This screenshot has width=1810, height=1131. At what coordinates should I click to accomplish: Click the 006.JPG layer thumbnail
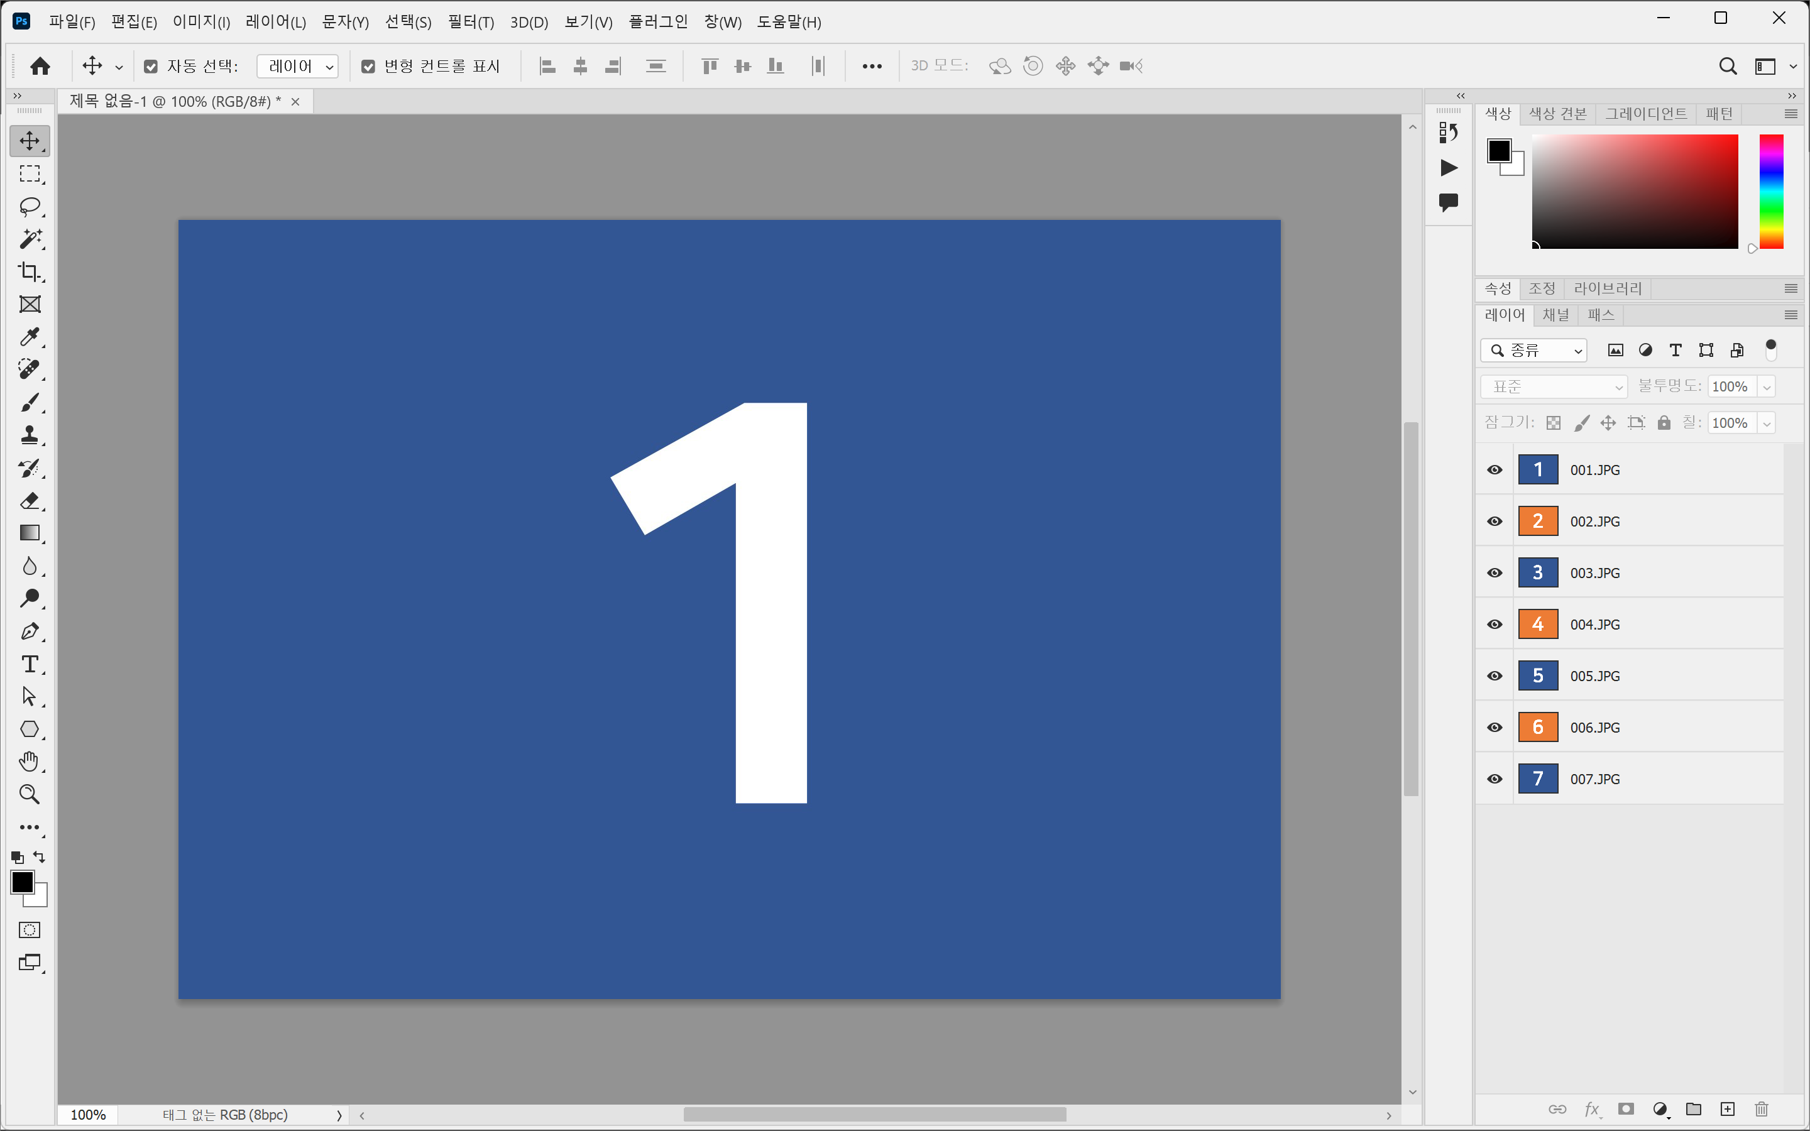(x=1538, y=727)
